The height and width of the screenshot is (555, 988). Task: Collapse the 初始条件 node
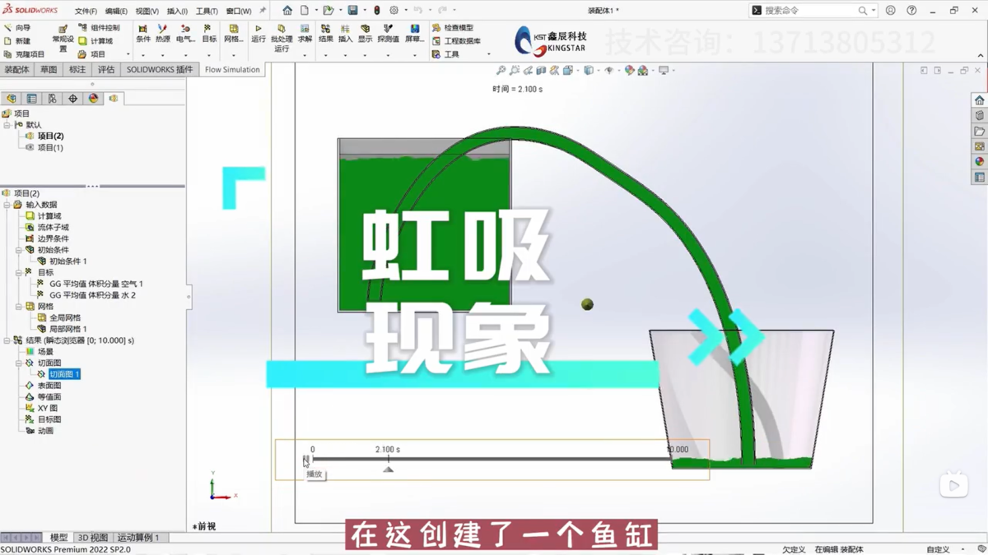tap(19, 250)
